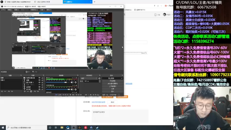Open the Cortana circle icon in the taskbar
The height and width of the screenshot is (130, 231).
click(50, 128)
